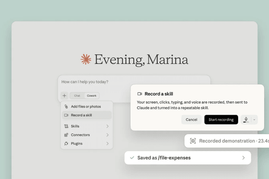Choose Record a skill from menu
Image resolution: width=269 pixels, height=179 pixels.
point(87,115)
